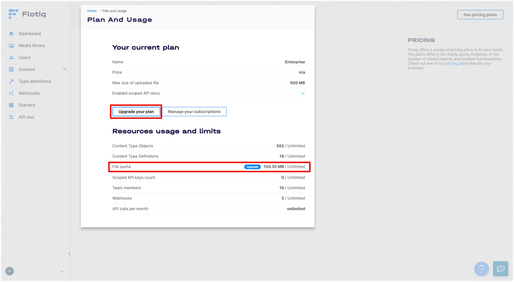Open the chat support widget
514x282 pixels.
point(500,269)
